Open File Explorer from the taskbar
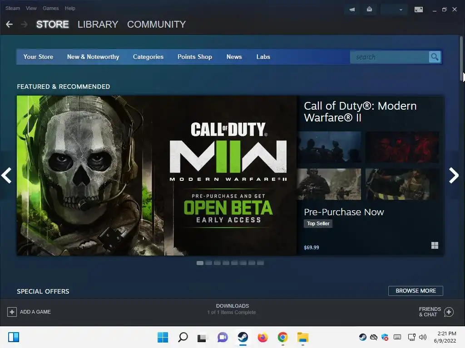The height and width of the screenshot is (348, 465). 303,337
